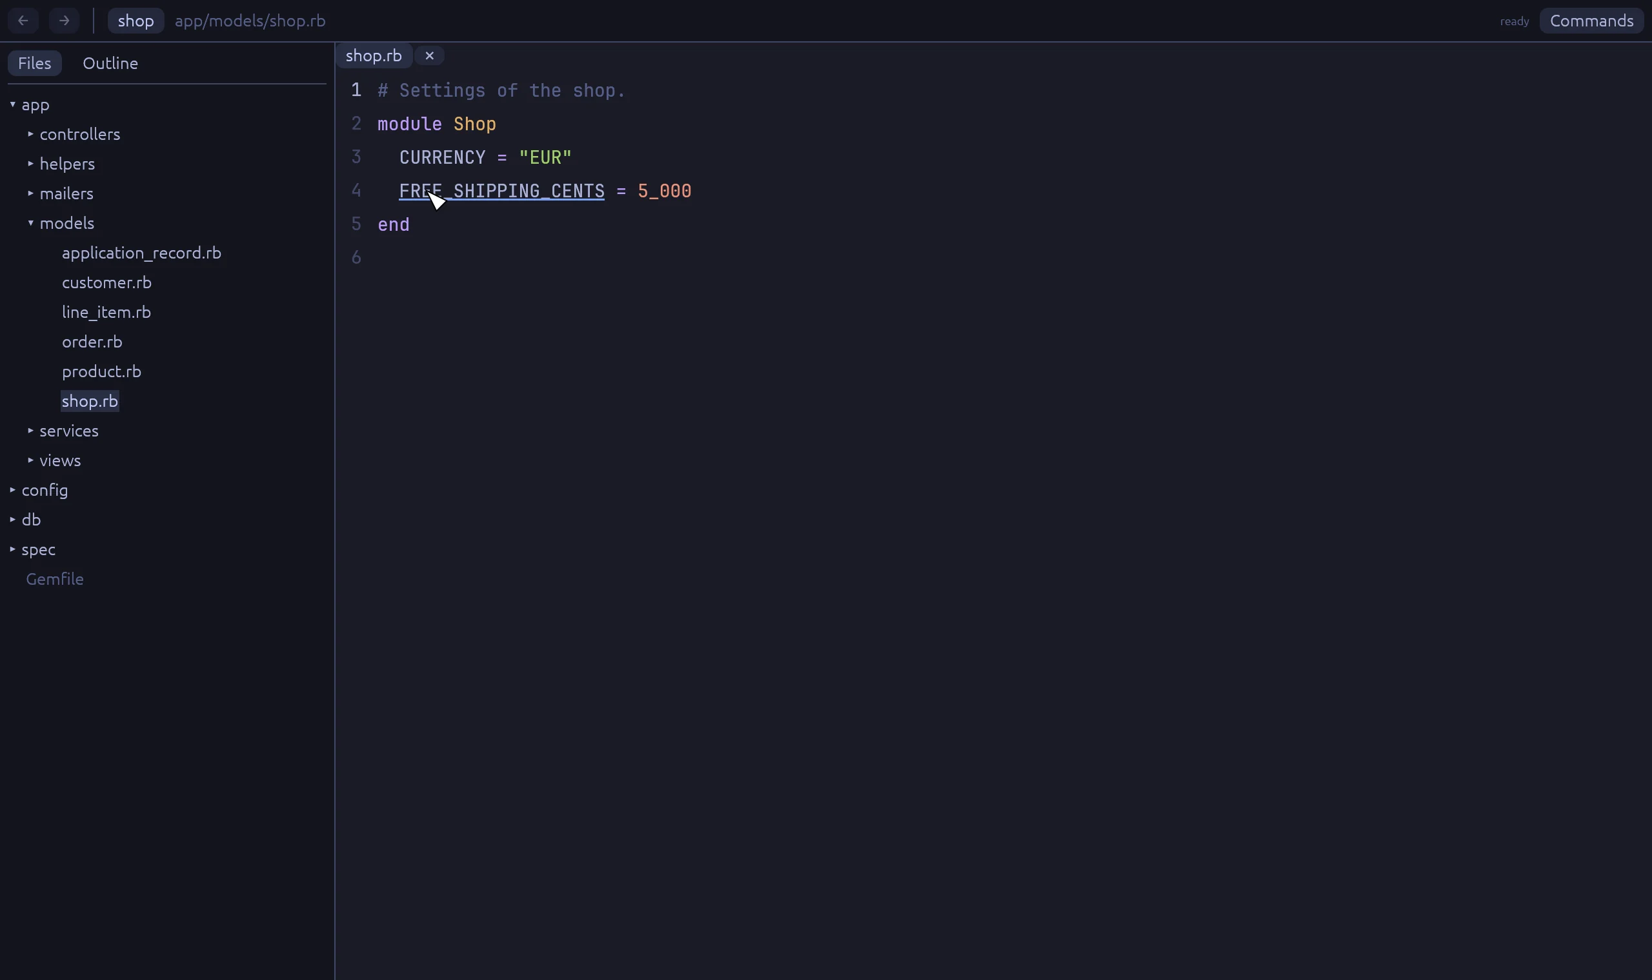Expand the controllers folder arrow
The height and width of the screenshot is (980, 1652).
(x=30, y=134)
